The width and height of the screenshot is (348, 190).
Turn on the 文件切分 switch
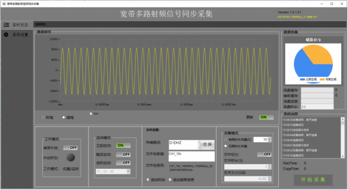coord(264,154)
